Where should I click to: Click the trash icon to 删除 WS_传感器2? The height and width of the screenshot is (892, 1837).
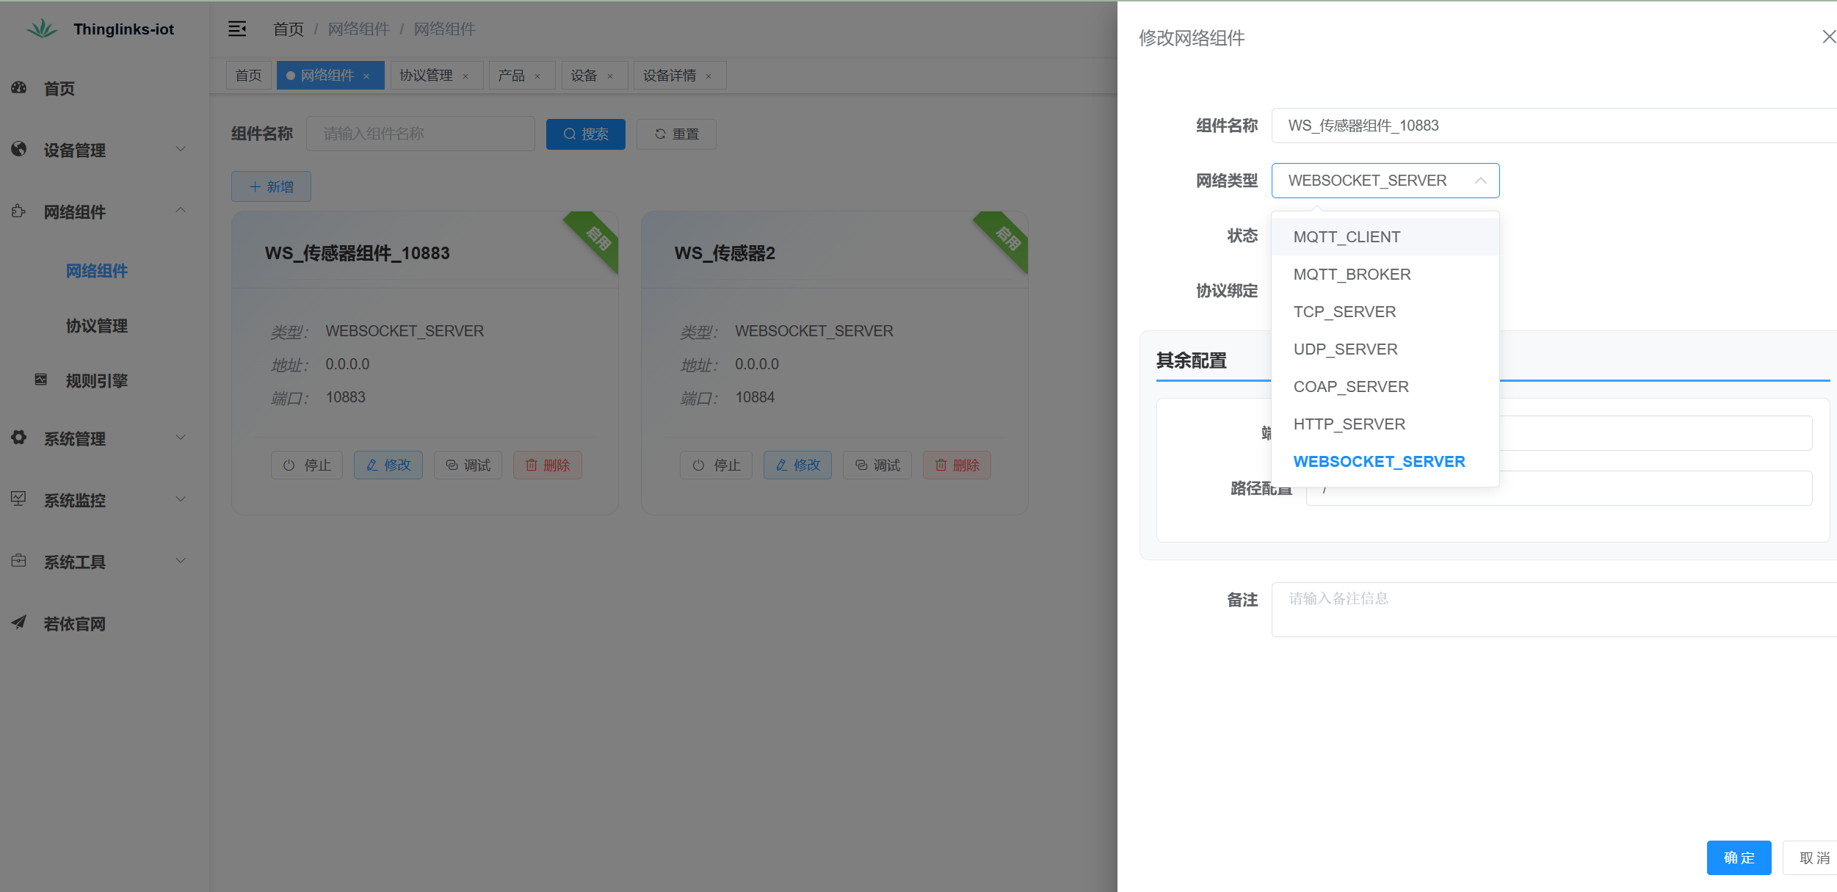point(942,465)
